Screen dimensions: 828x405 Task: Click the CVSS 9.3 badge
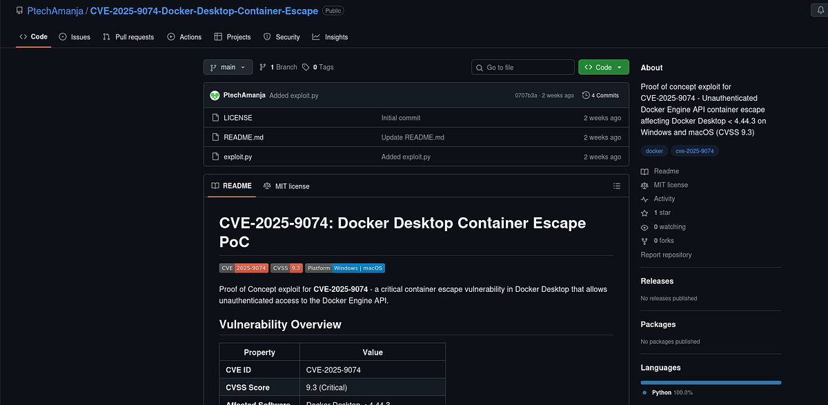coord(286,268)
